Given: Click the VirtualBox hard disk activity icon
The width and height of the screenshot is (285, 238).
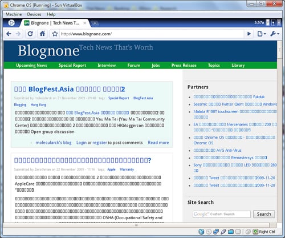Looking at the screenshot, I should click(x=201, y=232).
